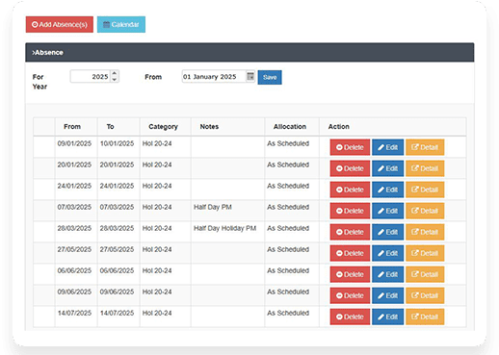Open Detail for 24/01/2025 absence
The height and width of the screenshot is (355, 499).
[425, 190]
